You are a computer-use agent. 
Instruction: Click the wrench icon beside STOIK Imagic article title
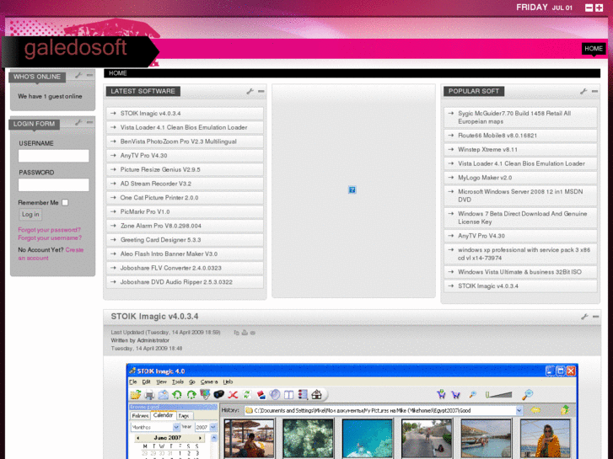(583, 317)
